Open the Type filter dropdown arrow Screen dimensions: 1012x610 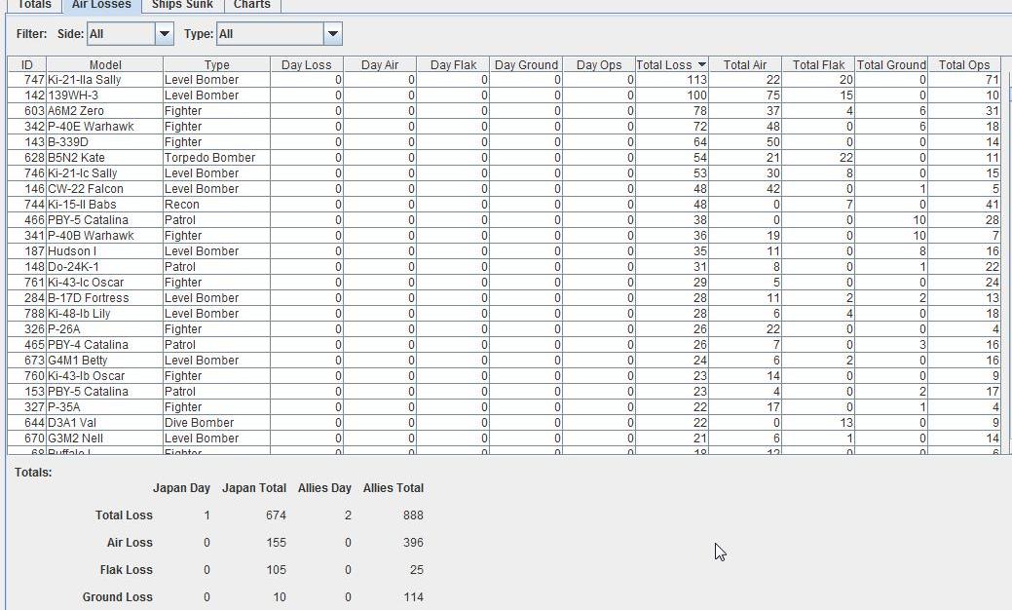pyautogui.click(x=332, y=34)
